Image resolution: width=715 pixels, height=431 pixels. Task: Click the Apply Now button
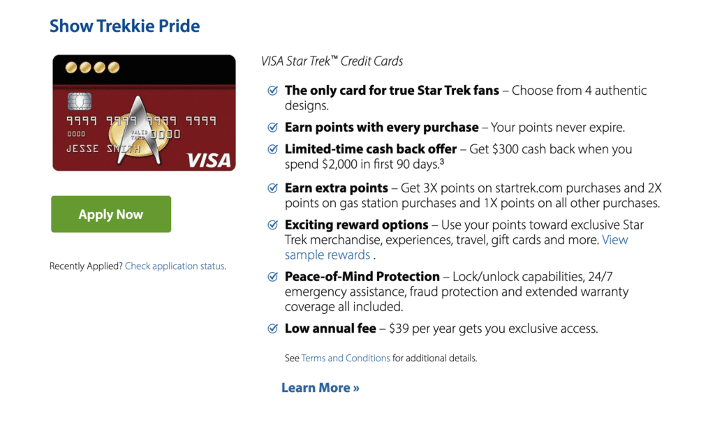[x=111, y=214]
